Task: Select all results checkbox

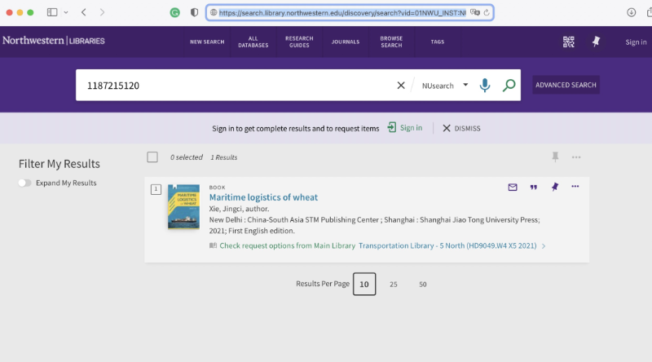Action: pos(152,157)
